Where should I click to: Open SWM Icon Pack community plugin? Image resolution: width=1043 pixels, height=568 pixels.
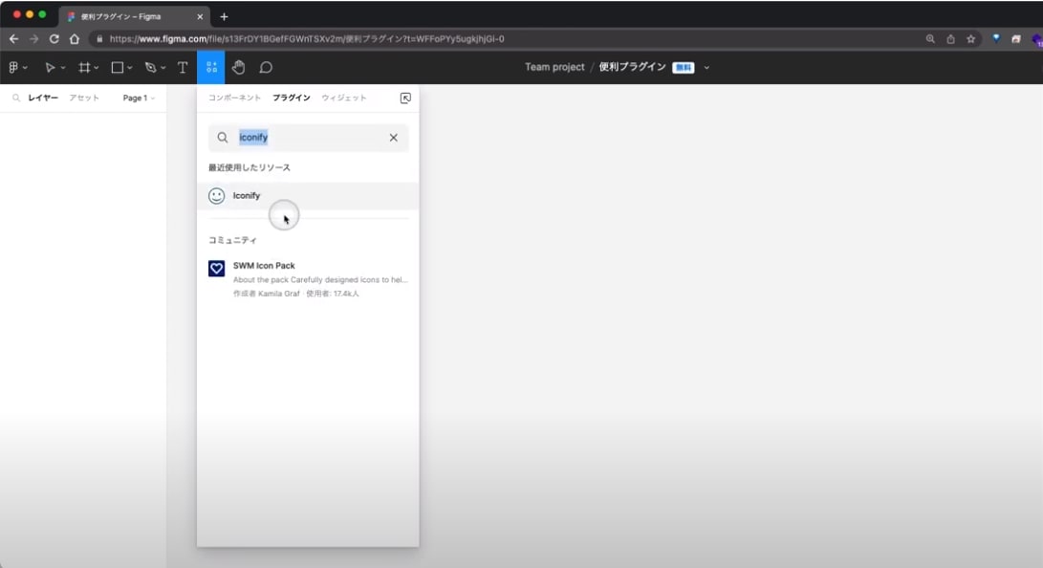308,279
